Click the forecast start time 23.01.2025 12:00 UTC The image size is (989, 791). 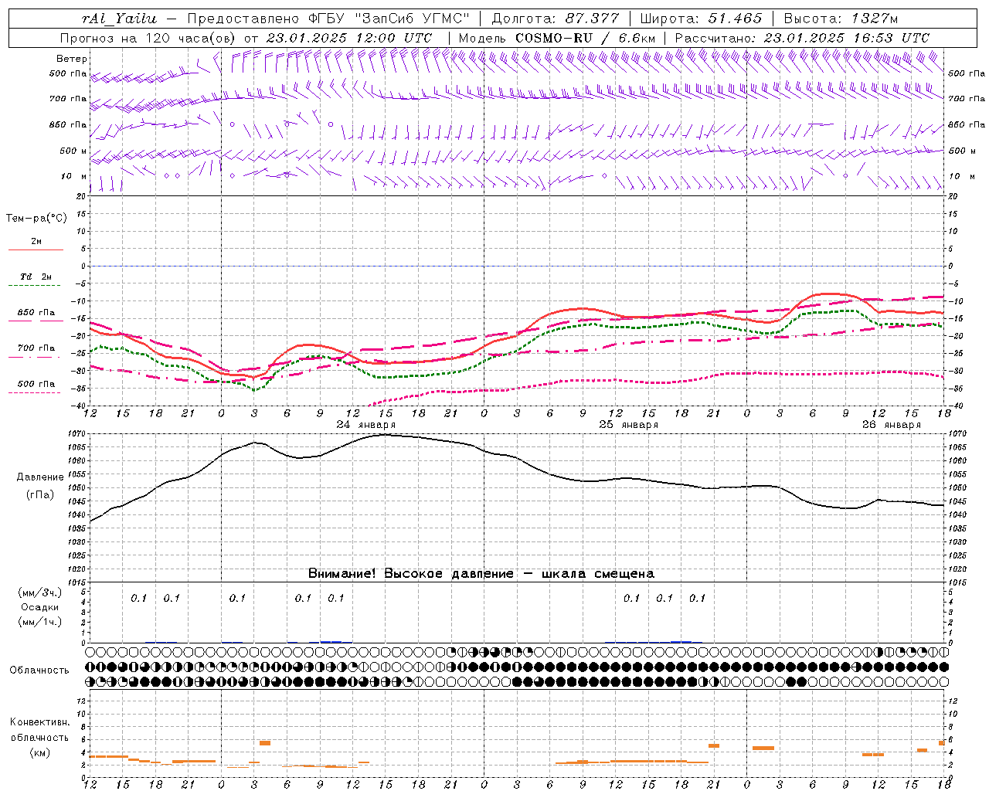coord(349,38)
